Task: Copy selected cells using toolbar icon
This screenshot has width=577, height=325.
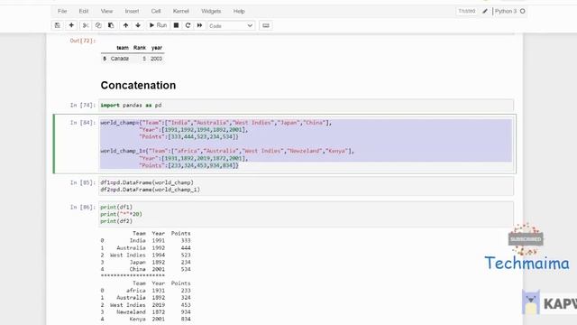Action: 98,25
